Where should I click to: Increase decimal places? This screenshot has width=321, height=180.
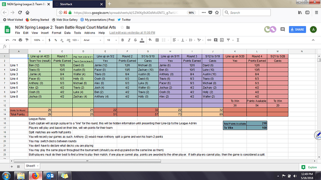coord(68,40)
